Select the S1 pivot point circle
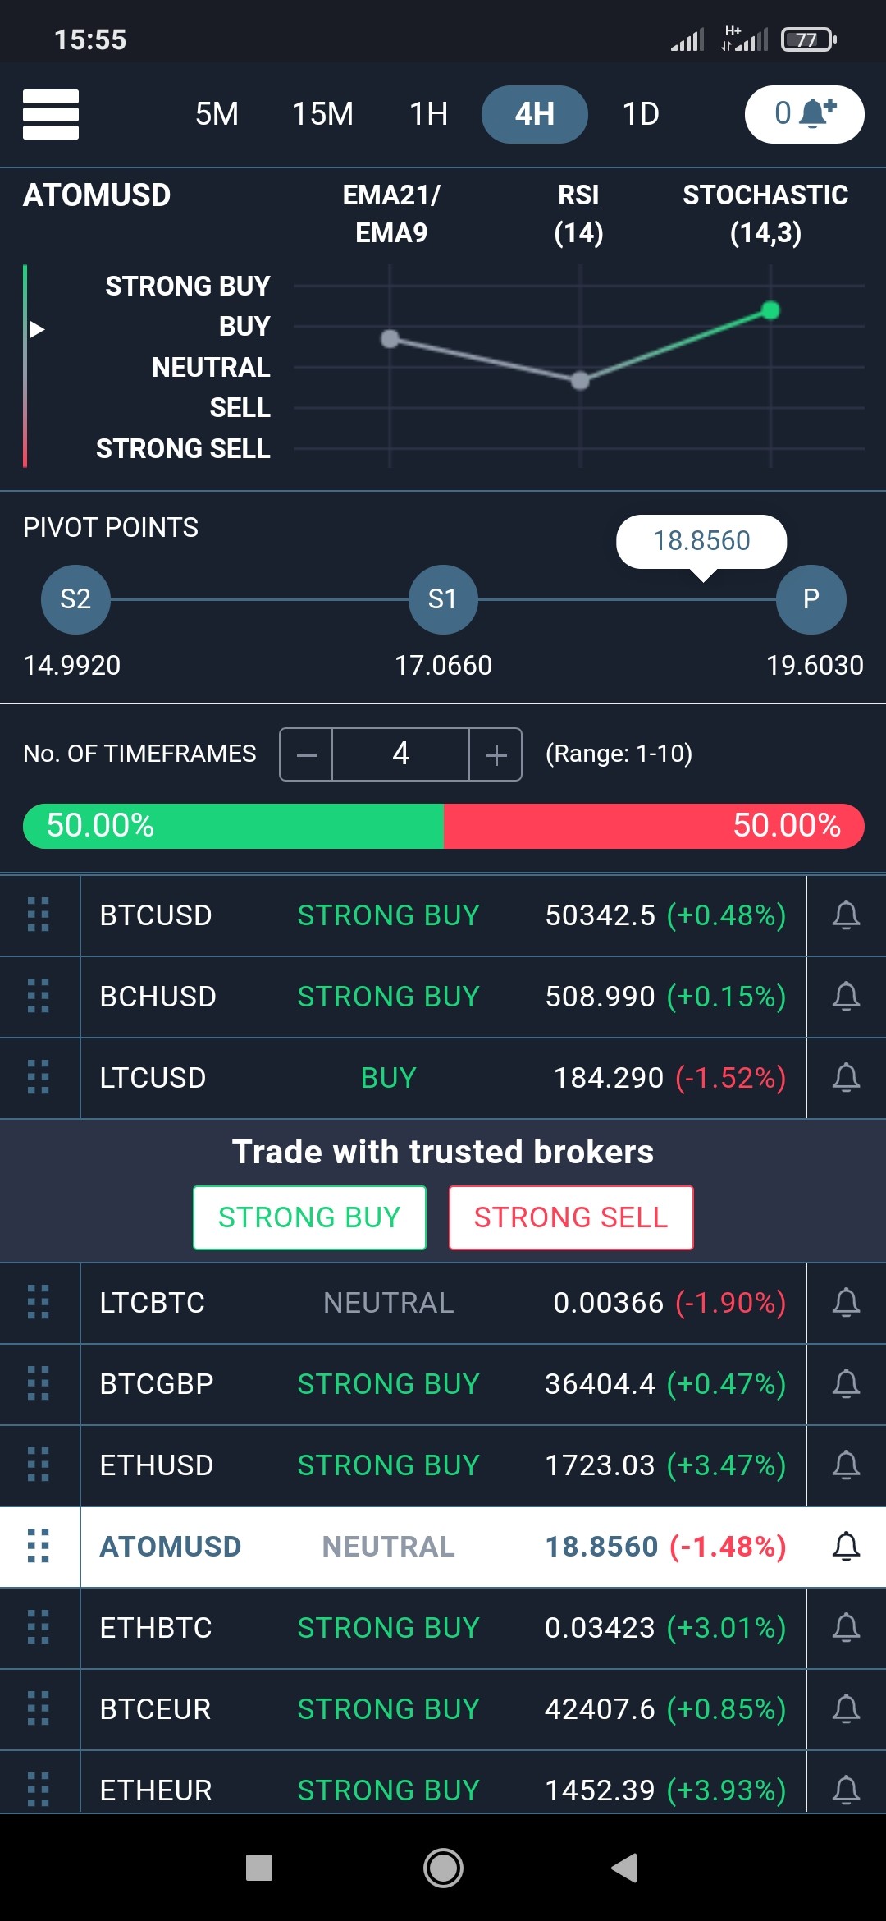This screenshot has height=1921, width=886. pyautogui.click(x=443, y=599)
